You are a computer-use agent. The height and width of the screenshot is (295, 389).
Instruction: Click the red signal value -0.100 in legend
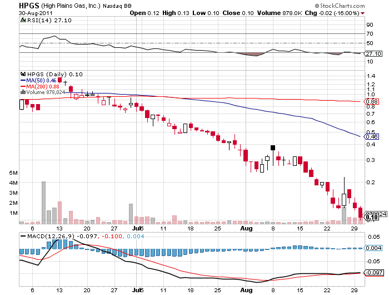(112, 236)
